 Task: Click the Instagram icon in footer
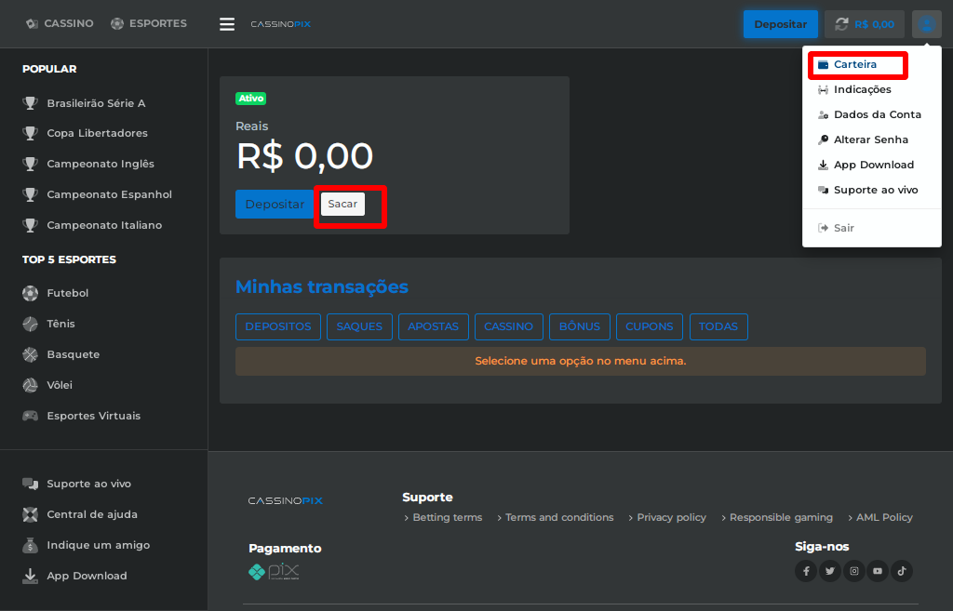854,571
